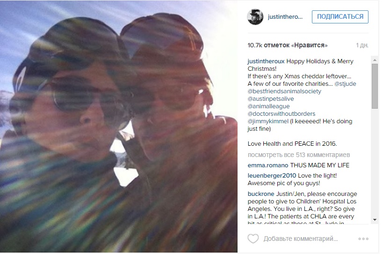Image resolution: width=383 pixels, height=254 pixels.
Task: Click the scrollbar up arrow
Action: coord(375,60)
